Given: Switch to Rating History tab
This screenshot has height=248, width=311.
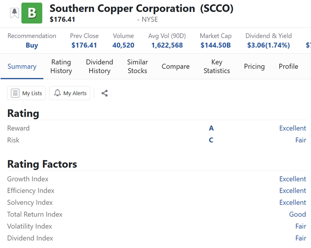Looking at the screenshot, I should [x=61, y=67].
